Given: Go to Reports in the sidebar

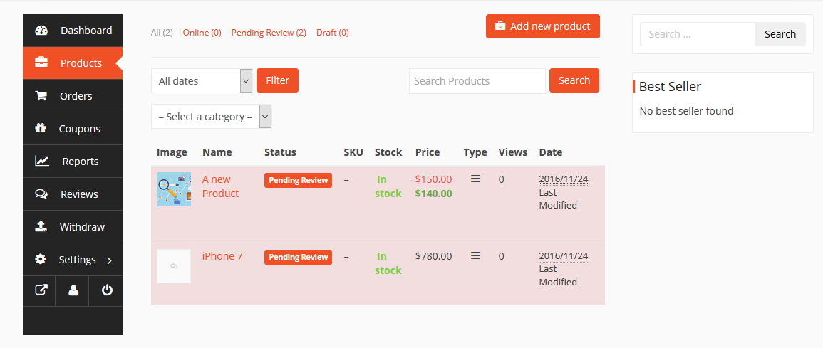Looking at the screenshot, I should (73, 162).
